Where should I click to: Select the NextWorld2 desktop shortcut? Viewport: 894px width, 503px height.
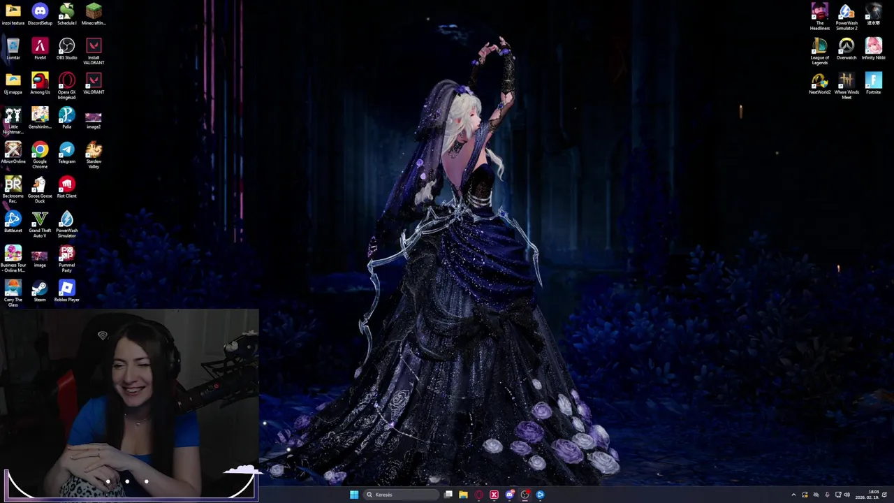point(819,83)
